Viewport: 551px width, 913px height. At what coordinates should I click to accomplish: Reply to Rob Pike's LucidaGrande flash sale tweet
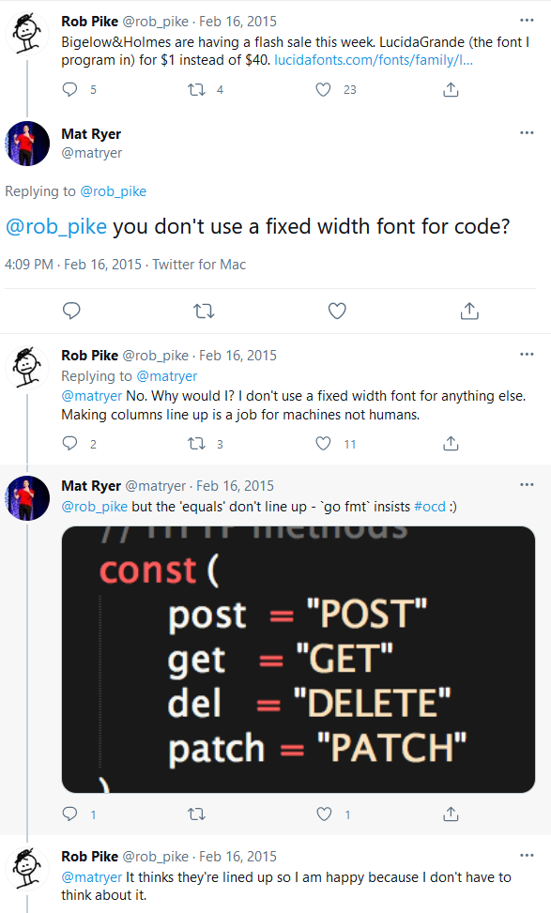tap(69, 90)
